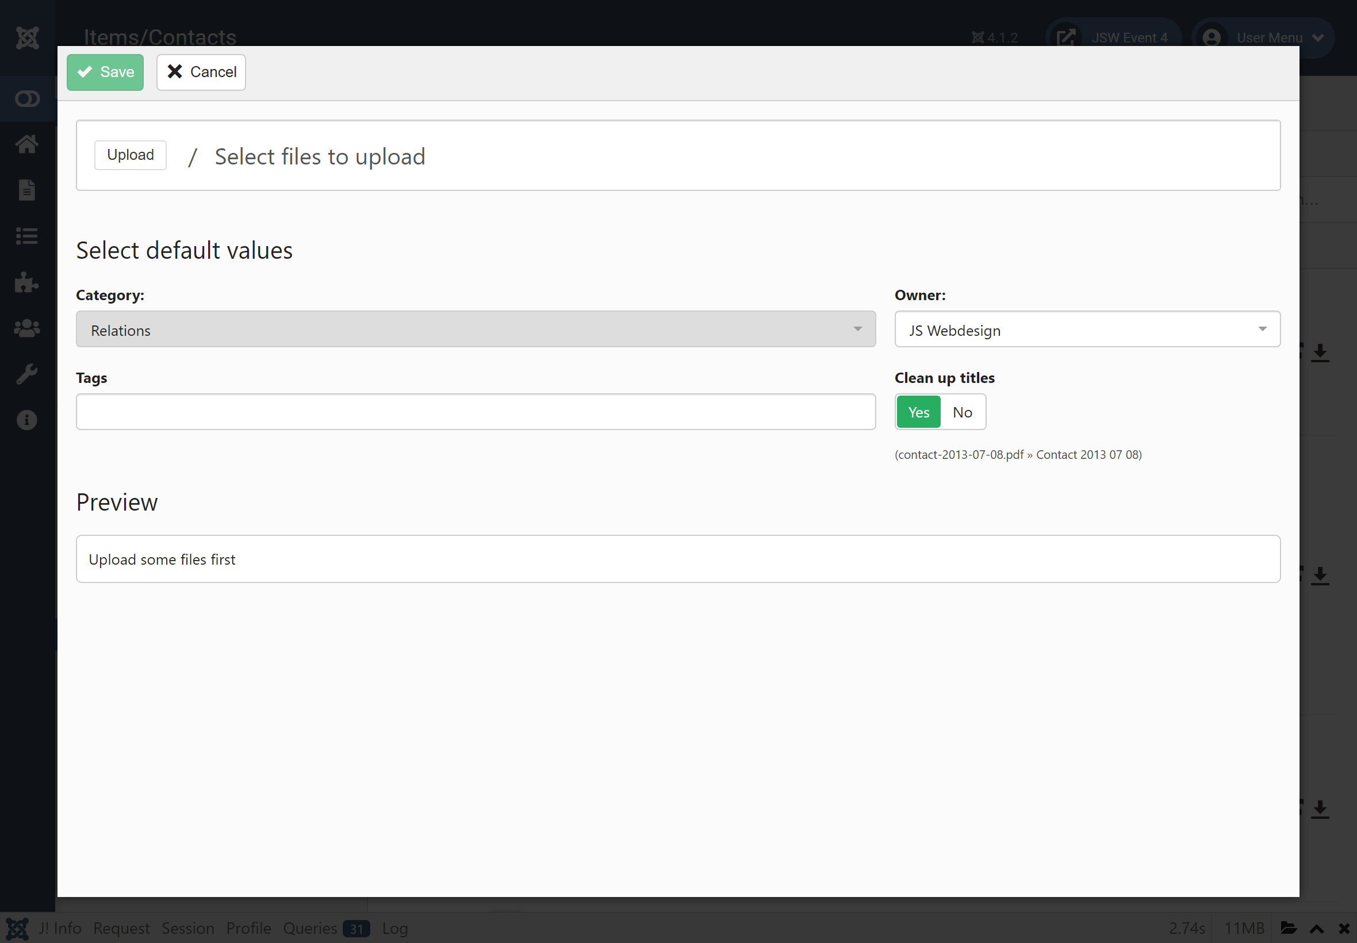
Task: Open the User Menu dropdown
Action: [1263, 38]
